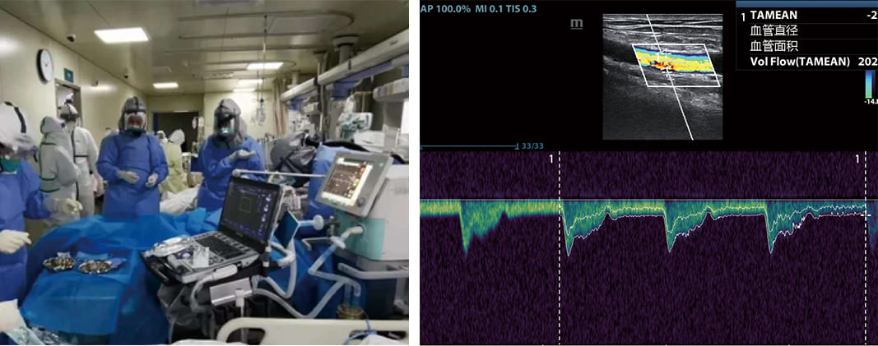The width and height of the screenshot is (878, 346).
Task: Click the color Doppler ROI box
Action: tap(676, 66)
